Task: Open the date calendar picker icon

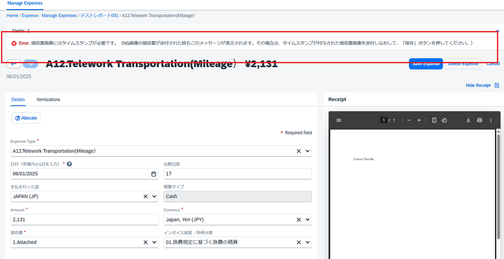Action: click(154, 174)
